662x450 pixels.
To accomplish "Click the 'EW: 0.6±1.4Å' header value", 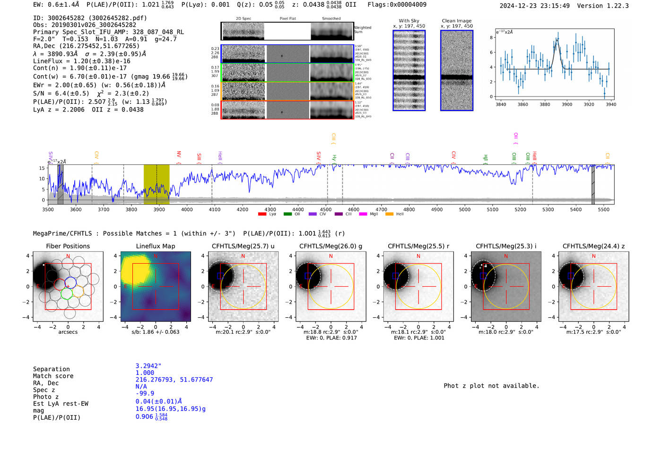I will pyautogui.click(x=56, y=4).
